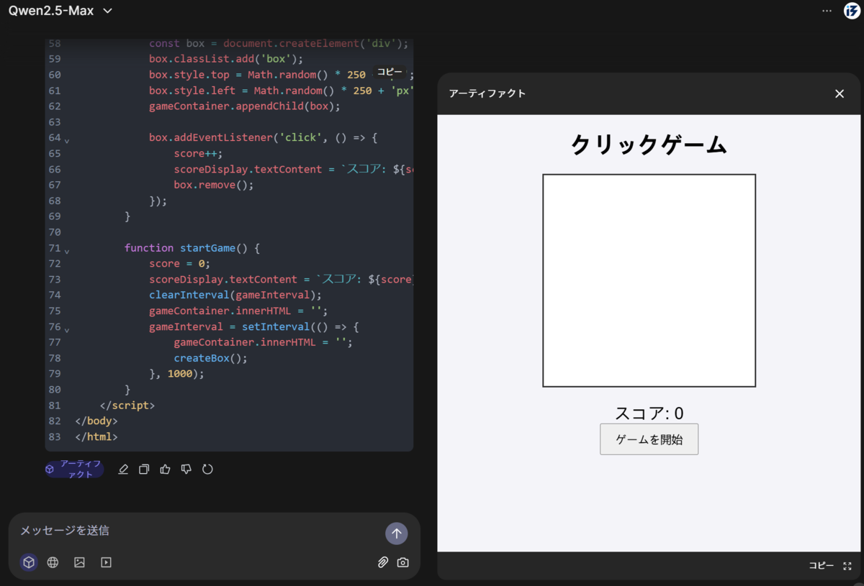Click the </body> tag on line 82
The width and height of the screenshot is (864, 586).
[96, 421]
